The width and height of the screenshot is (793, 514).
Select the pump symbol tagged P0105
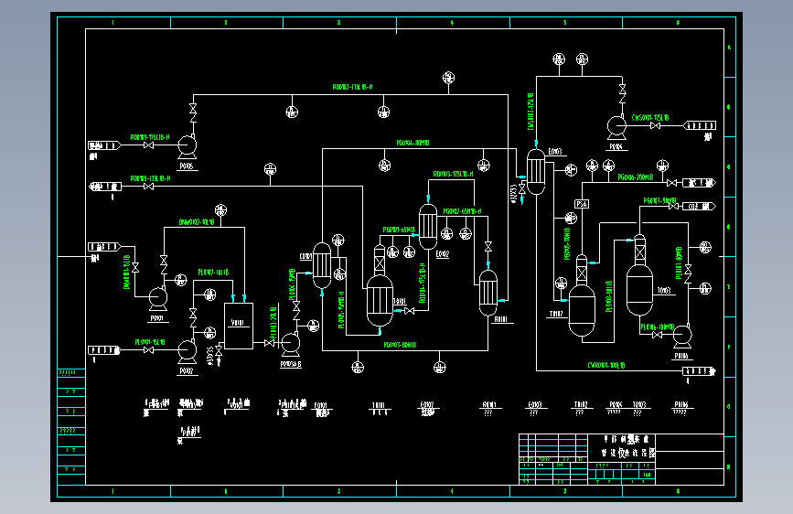point(188,146)
